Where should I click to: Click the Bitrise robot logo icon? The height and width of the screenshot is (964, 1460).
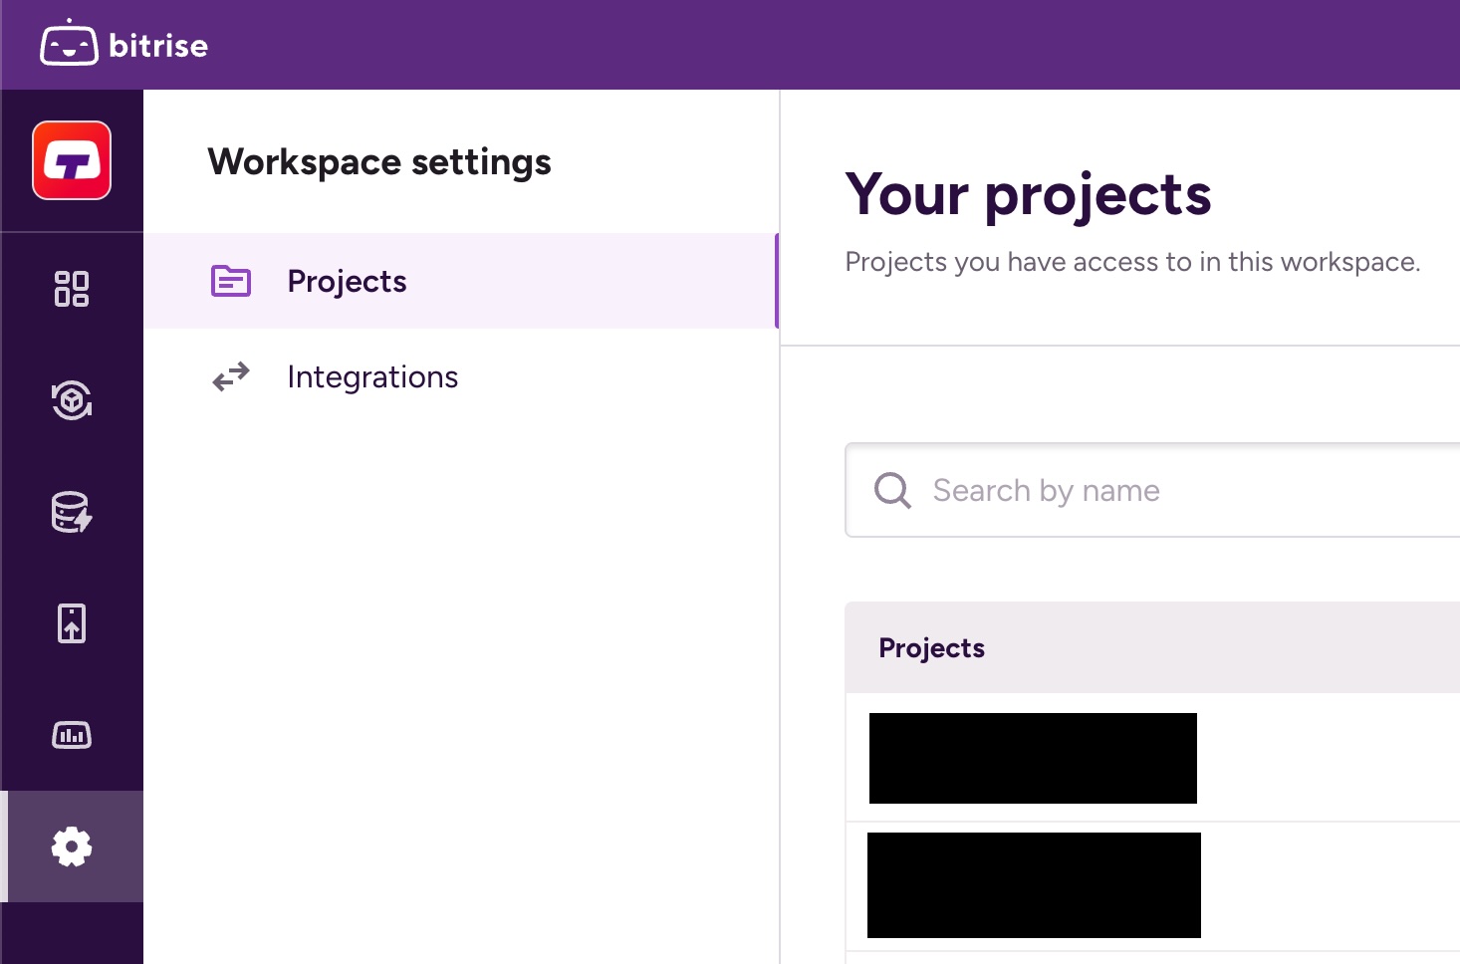pos(69,44)
